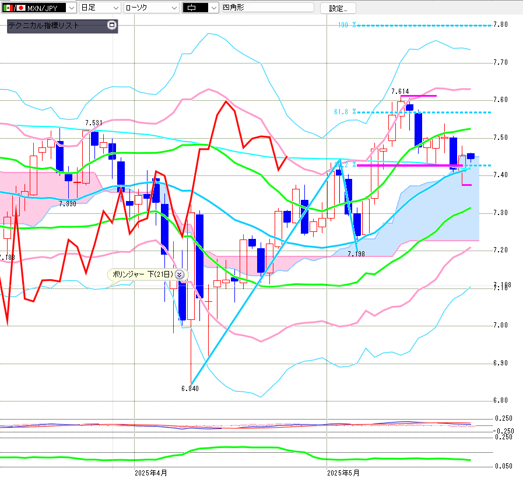This screenshot has width=523, height=479.
Task: Click the 7.198 price label
Action: click(356, 254)
